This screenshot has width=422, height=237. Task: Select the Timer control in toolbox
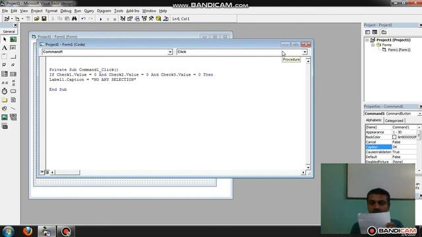[x=5, y=91]
